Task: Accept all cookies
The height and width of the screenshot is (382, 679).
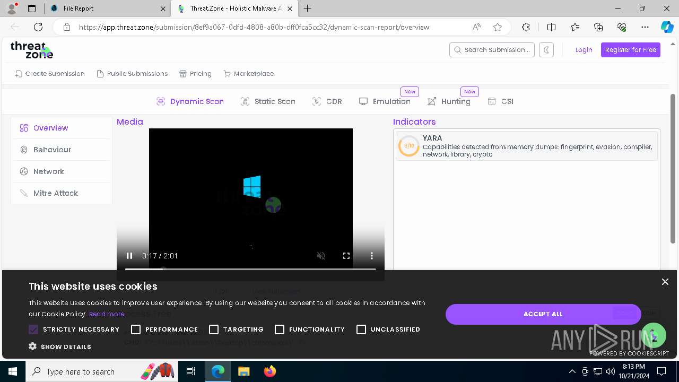Action: (543, 314)
